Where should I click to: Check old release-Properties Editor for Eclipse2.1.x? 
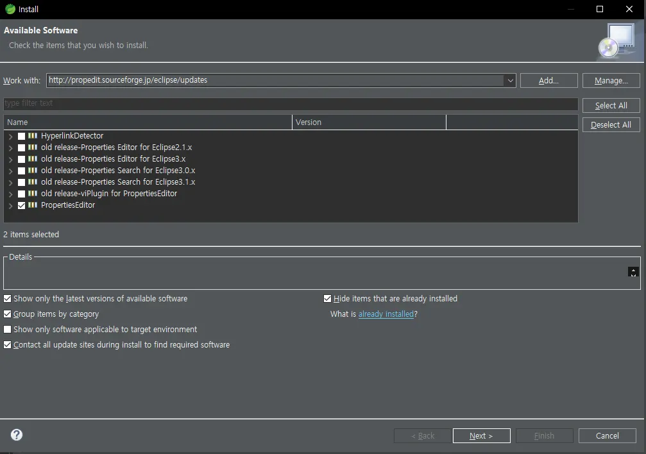pos(21,147)
